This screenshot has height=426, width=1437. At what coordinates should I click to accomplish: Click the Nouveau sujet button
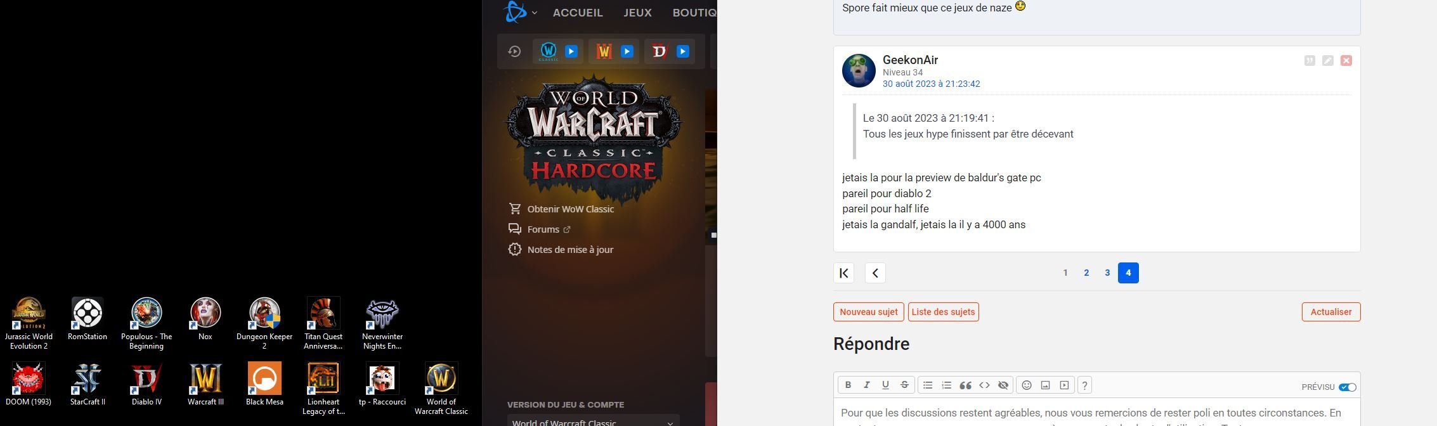coord(869,312)
